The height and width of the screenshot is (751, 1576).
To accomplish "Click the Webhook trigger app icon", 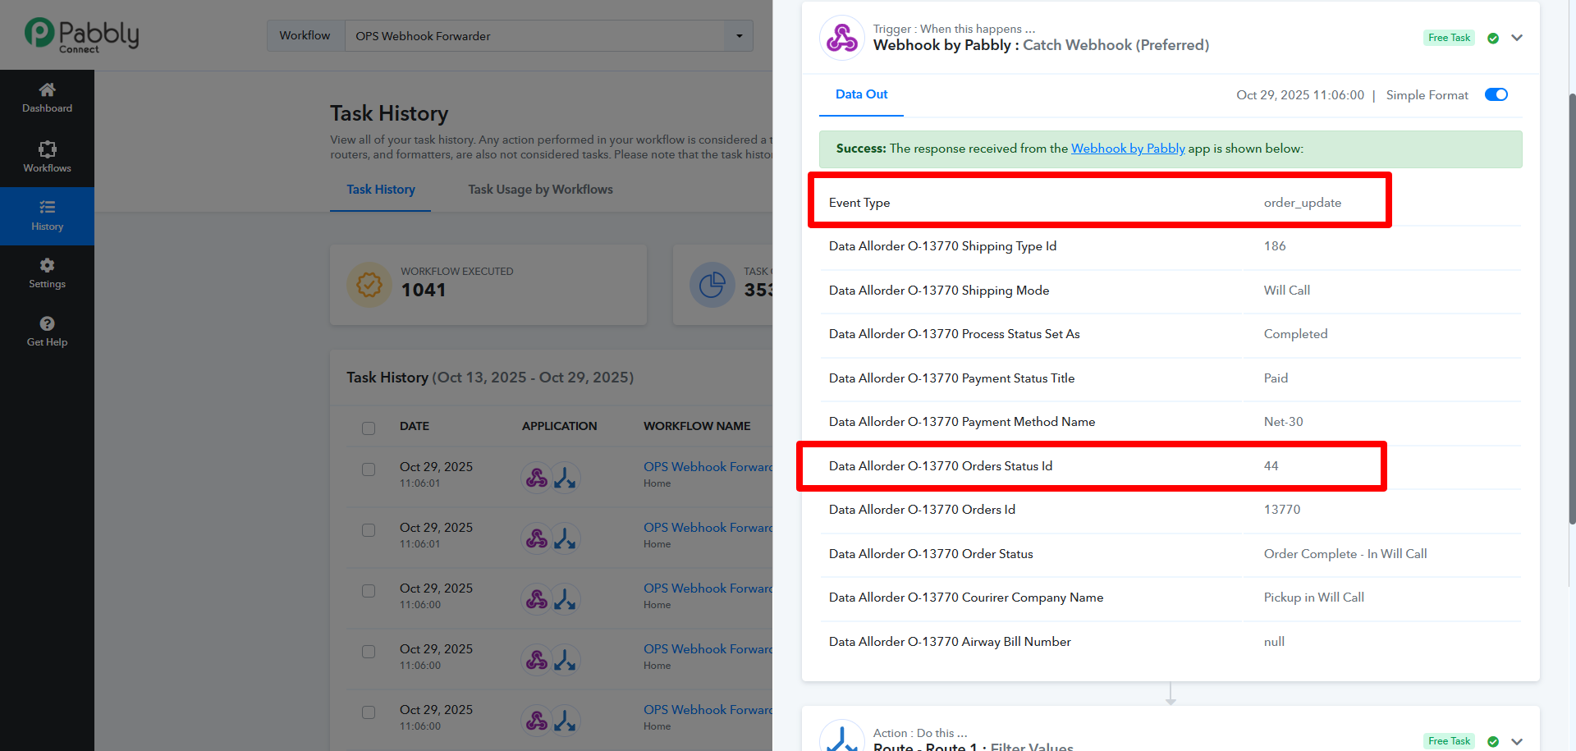I will (841, 38).
